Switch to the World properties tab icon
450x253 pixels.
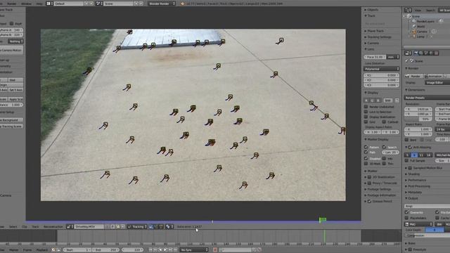tap(431, 53)
